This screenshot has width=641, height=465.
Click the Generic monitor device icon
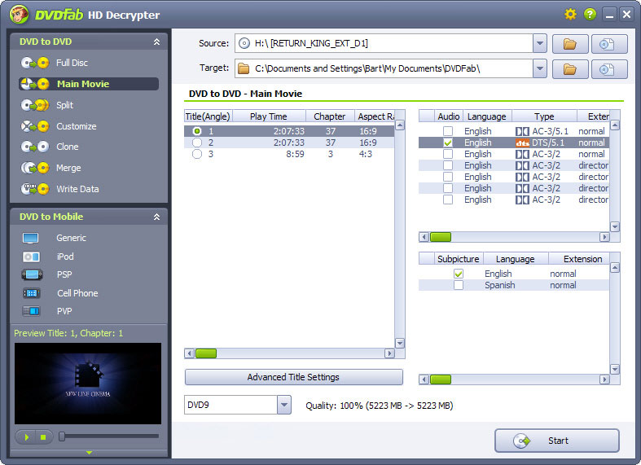coord(31,239)
